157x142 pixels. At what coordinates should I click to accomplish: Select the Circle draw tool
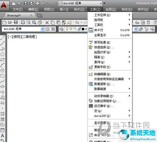click(3, 71)
